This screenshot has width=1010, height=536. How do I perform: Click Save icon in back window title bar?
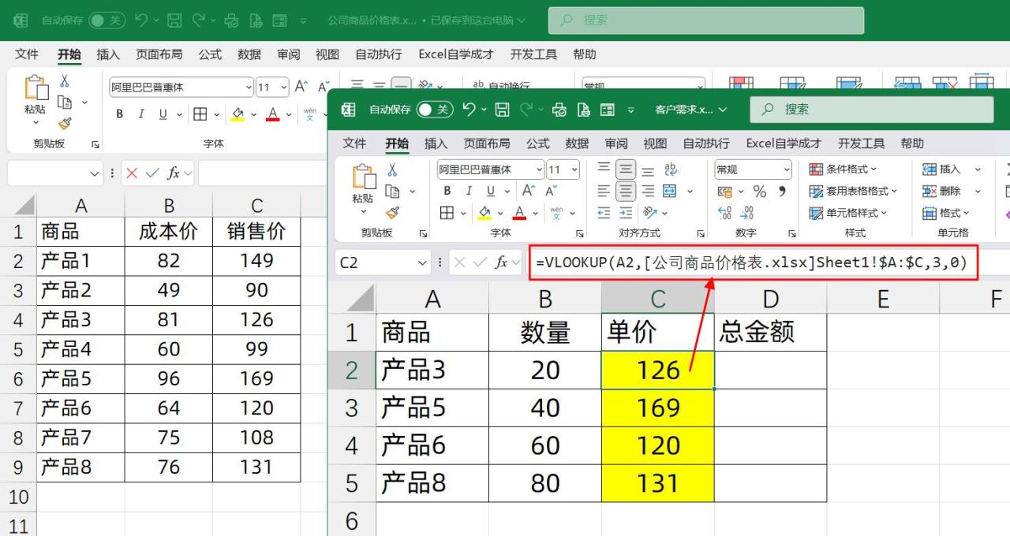pyautogui.click(x=175, y=20)
